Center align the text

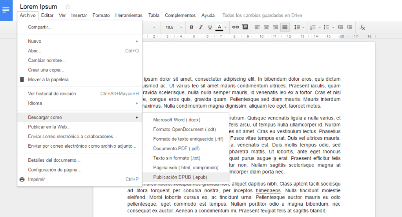point(267,27)
